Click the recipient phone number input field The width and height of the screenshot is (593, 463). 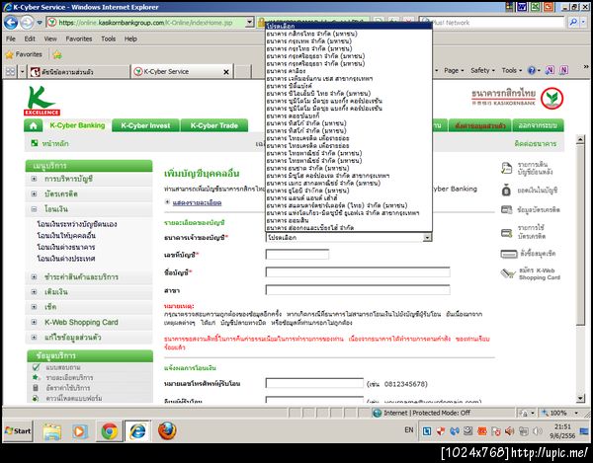pos(314,383)
